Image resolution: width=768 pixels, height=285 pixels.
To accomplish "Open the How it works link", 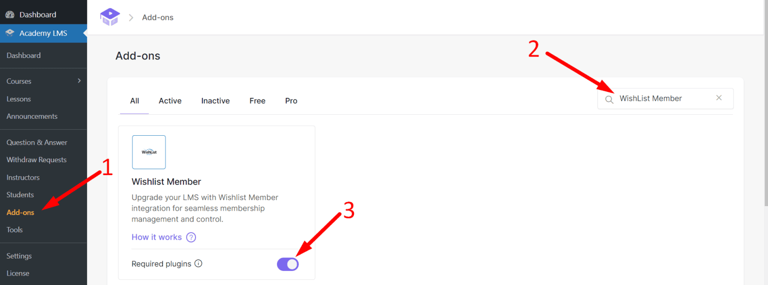I will coord(156,237).
